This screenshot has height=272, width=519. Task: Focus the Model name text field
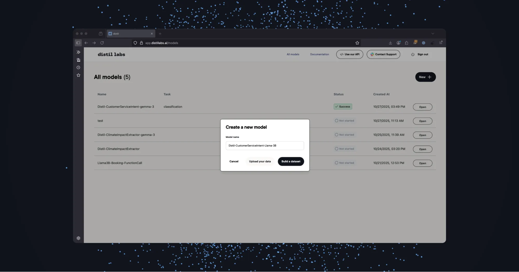coord(265,146)
